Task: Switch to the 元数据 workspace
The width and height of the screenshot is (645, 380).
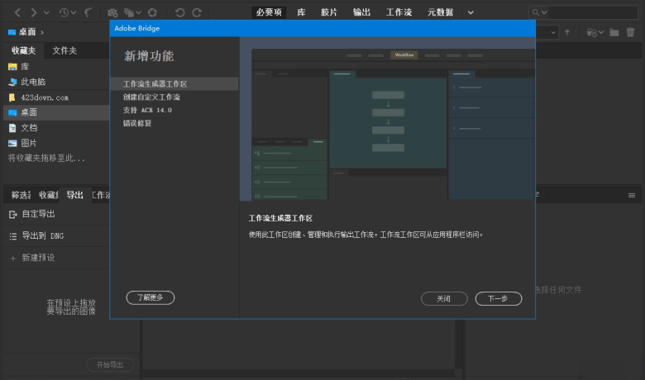Action: click(440, 12)
